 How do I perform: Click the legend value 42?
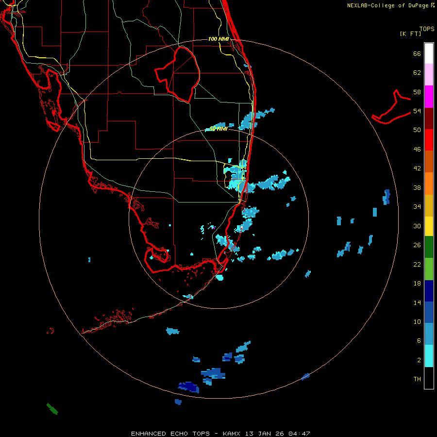(417, 168)
